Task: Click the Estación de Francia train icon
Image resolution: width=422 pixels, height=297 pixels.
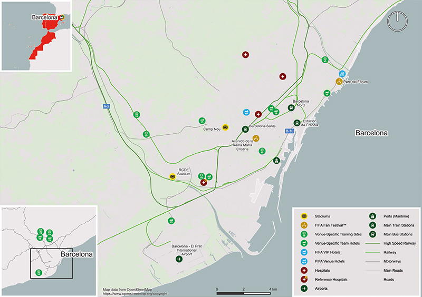Action: 297,123
